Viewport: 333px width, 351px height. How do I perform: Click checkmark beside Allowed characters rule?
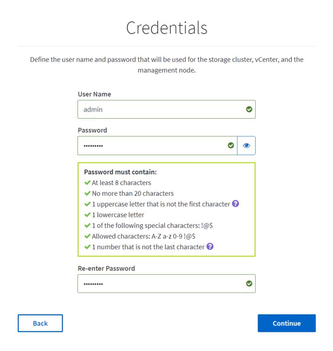(x=88, y=236)
